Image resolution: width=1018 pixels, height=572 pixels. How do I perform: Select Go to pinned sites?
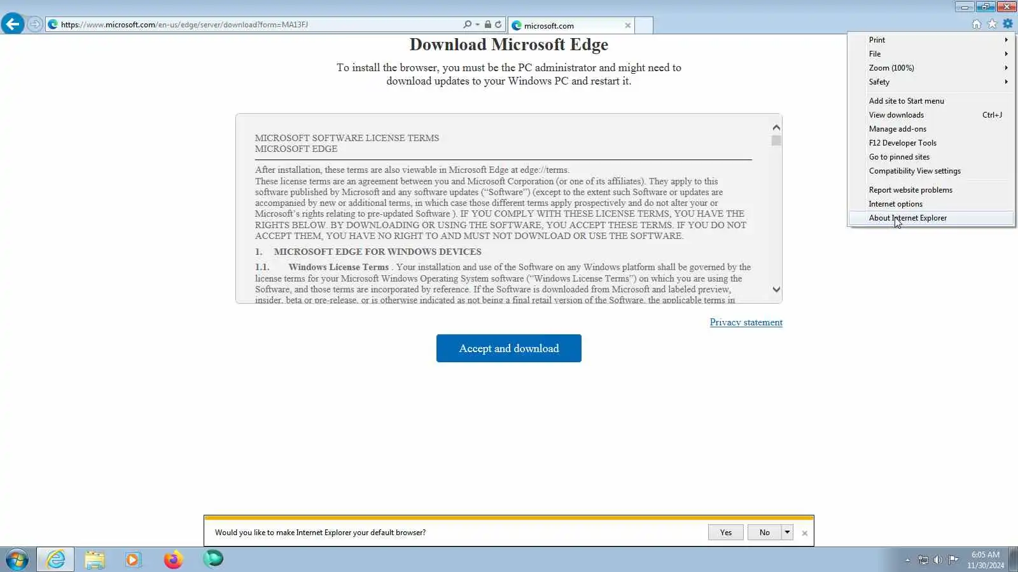[931, 156]
